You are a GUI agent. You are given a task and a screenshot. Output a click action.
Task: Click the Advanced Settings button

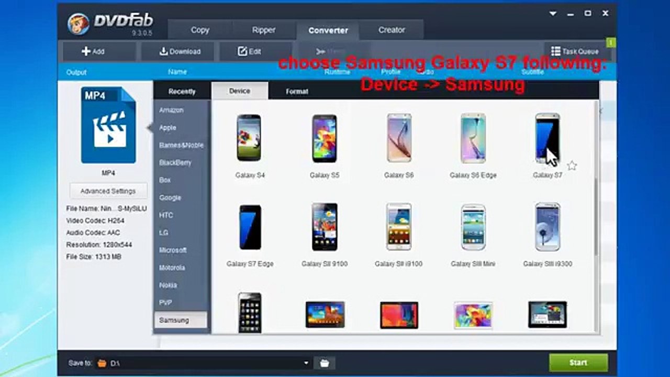[x=108, y=191]
